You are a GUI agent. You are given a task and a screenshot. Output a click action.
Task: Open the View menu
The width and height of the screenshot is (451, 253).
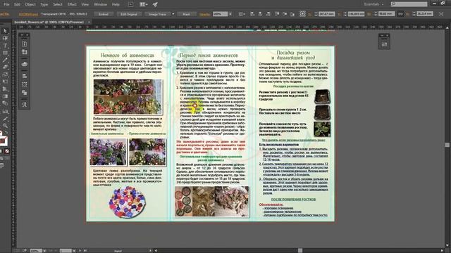85,4
